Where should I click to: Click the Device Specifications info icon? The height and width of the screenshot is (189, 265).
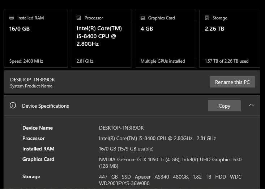coord(13,105)
